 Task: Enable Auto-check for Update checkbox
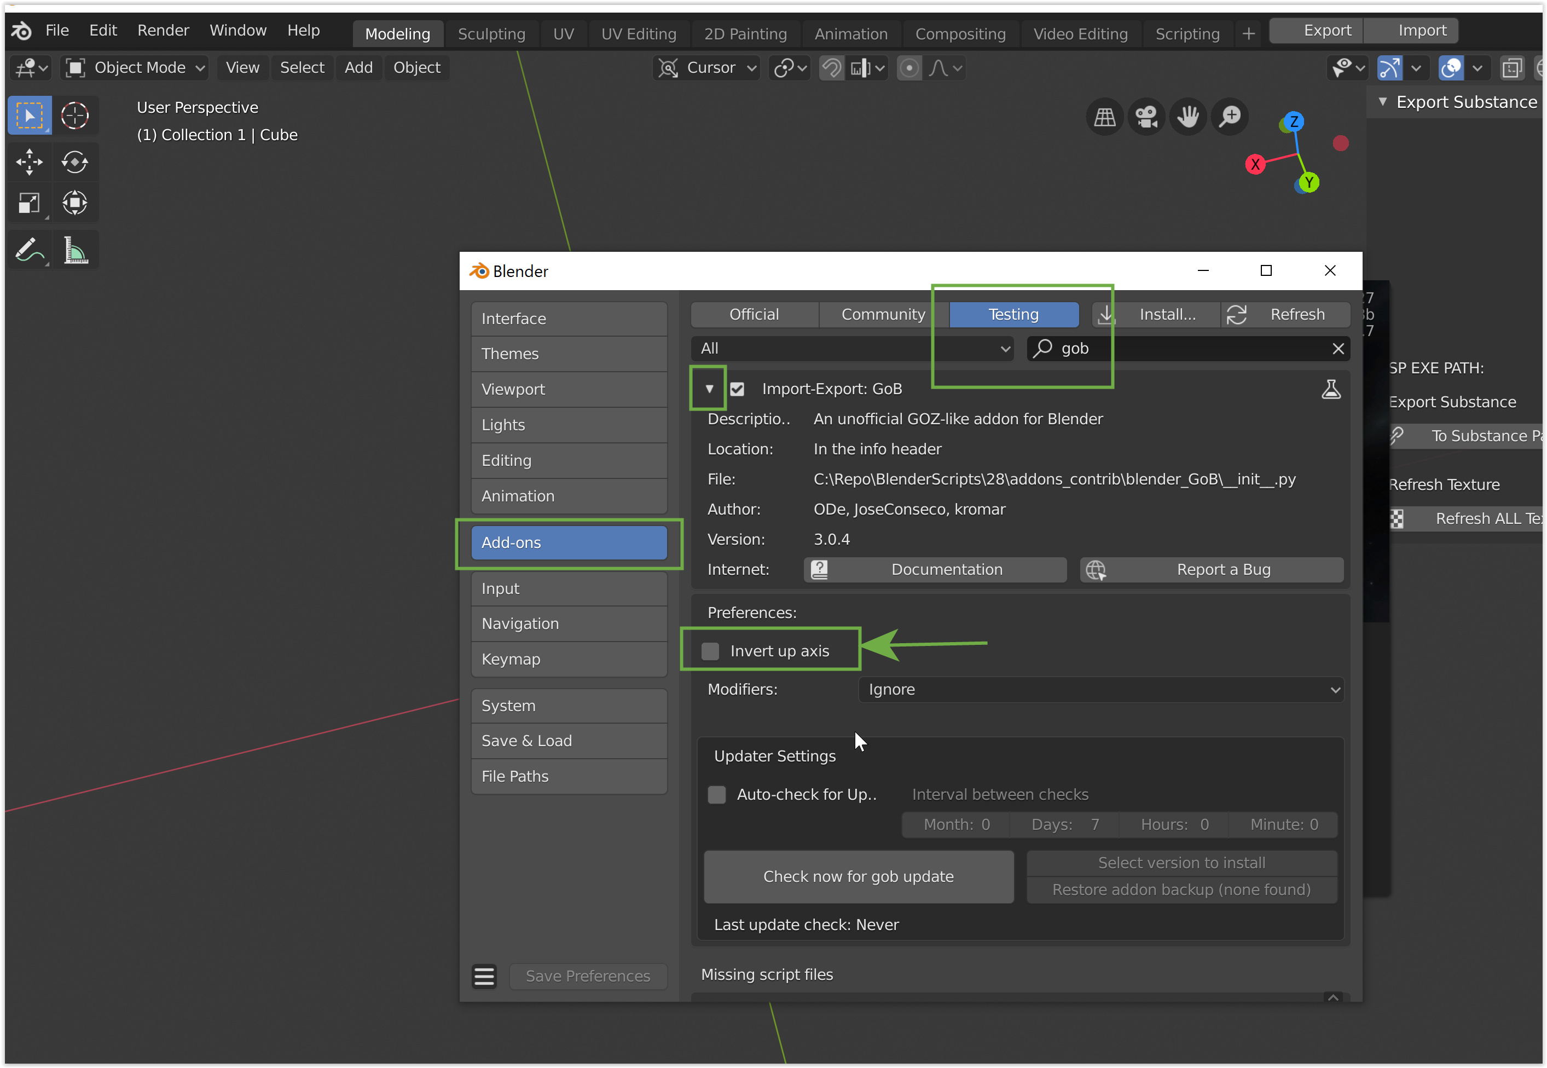(x=717, y=794)
